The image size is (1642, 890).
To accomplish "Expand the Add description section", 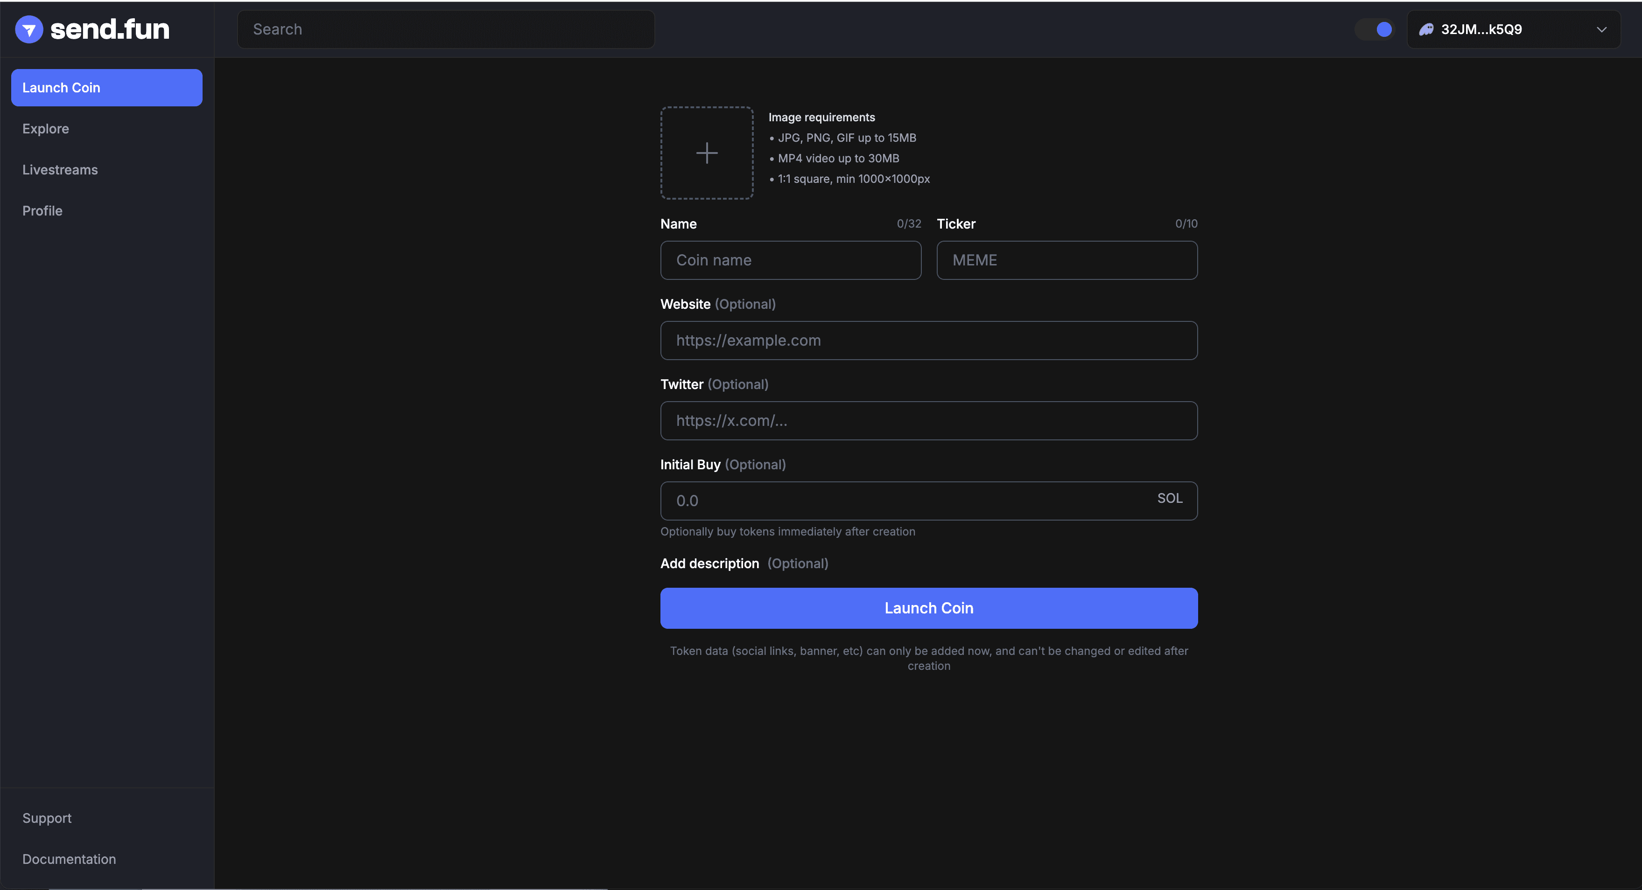I will pos(709,563).
